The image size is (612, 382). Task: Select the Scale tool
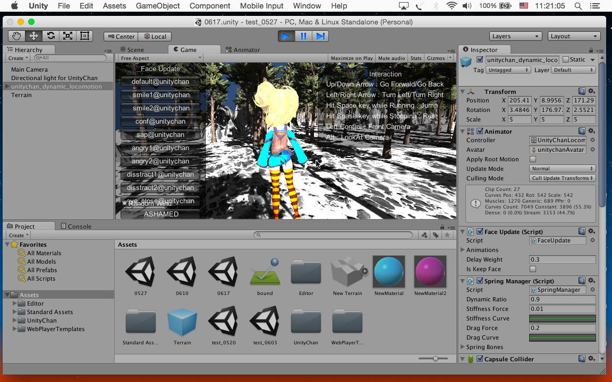pos(67,36)
